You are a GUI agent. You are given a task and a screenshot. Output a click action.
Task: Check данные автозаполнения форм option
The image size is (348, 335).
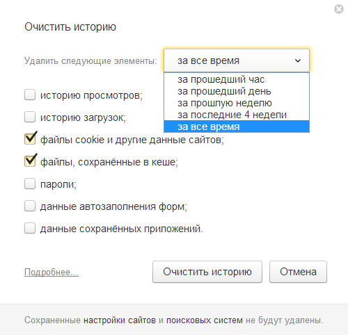coord(30,206)
